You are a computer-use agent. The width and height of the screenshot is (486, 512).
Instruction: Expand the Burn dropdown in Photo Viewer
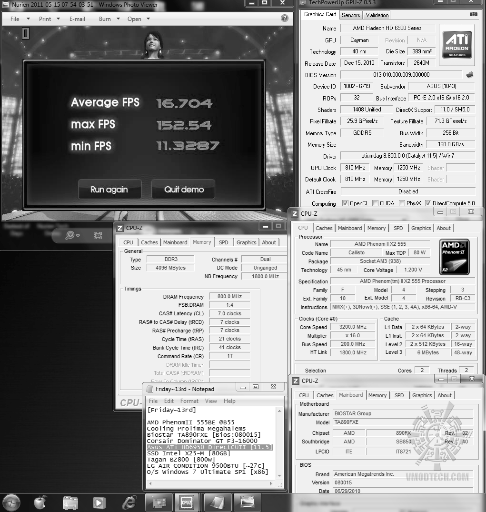pyautogui.click(x=118, y=19)
